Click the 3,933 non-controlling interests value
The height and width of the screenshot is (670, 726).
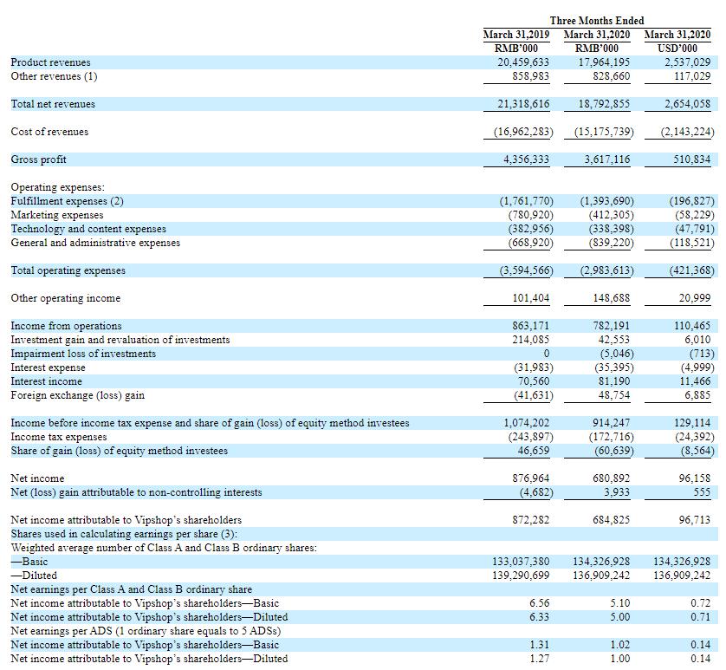(x=617, y=492)
